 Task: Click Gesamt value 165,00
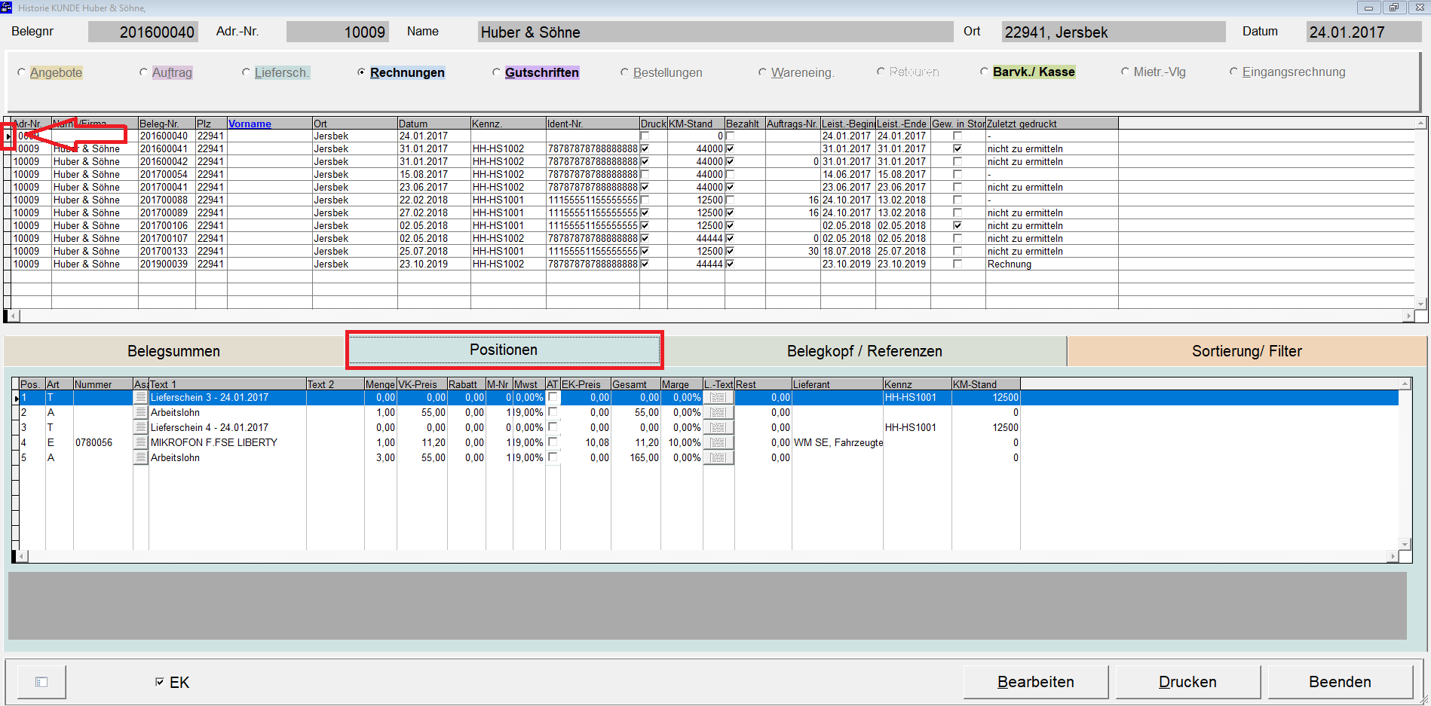(645, 457)
